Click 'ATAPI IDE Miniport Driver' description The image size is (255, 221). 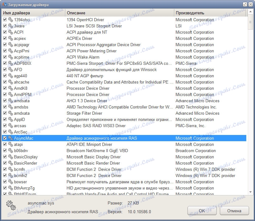click(89, 144)
